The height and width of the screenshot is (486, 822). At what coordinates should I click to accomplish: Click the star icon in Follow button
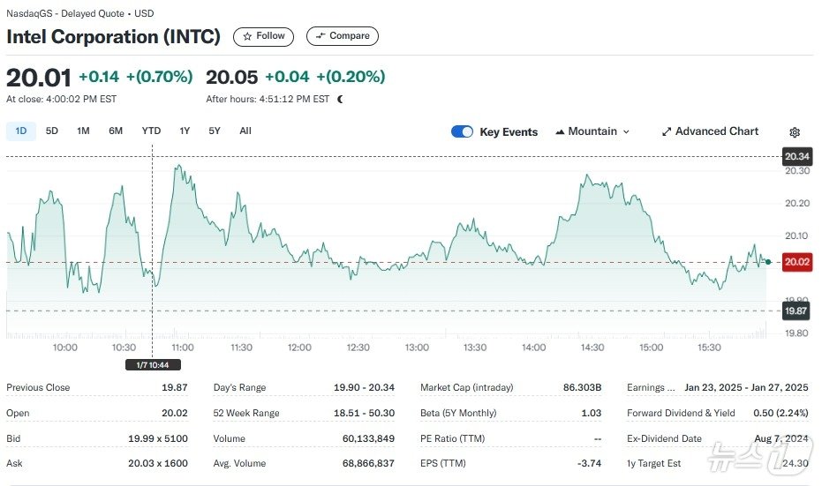tap(247, 36)
